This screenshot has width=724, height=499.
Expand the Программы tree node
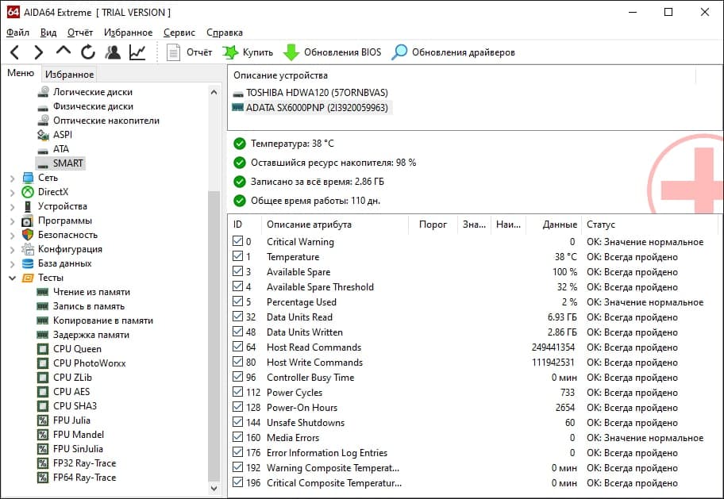pos(13,221)
